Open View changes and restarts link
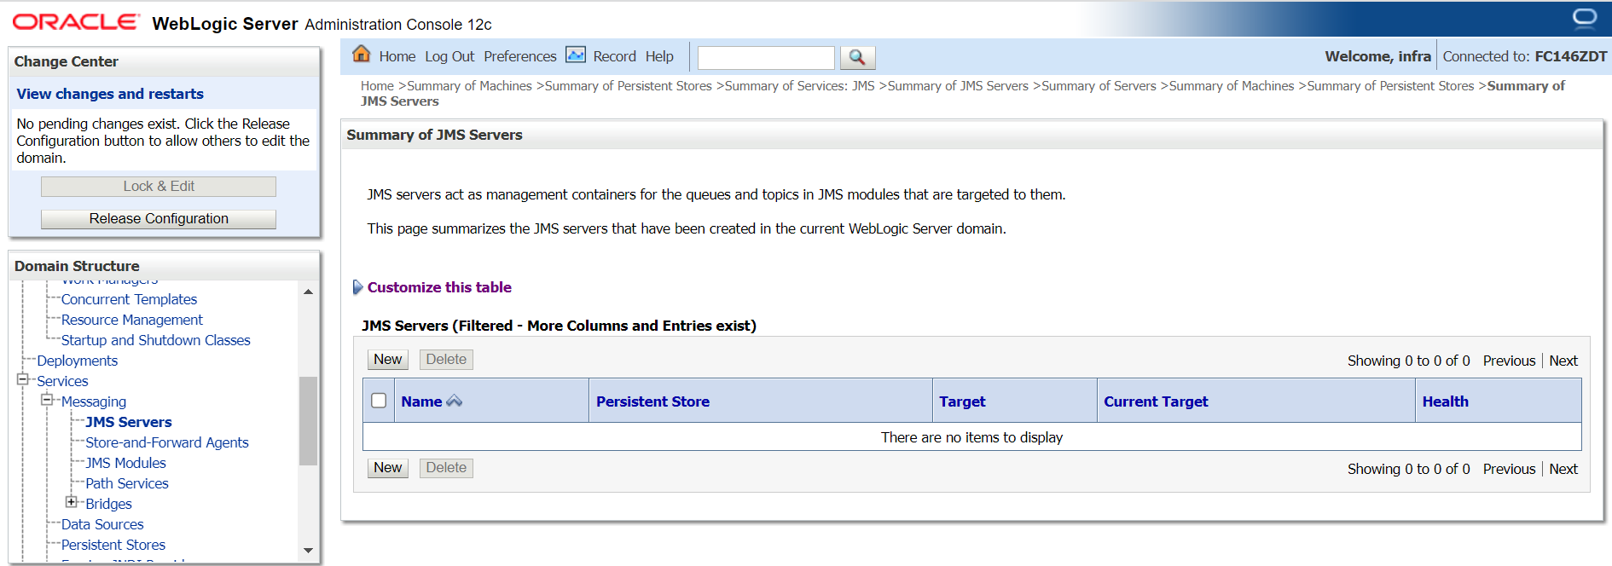The image size is (1612, 566). [x=110, y=94]
